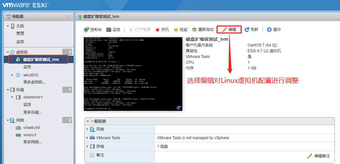Screen dimensions: 340x164
Task: Click the VM console screenshot thumbnail
Action: [133, 74]
